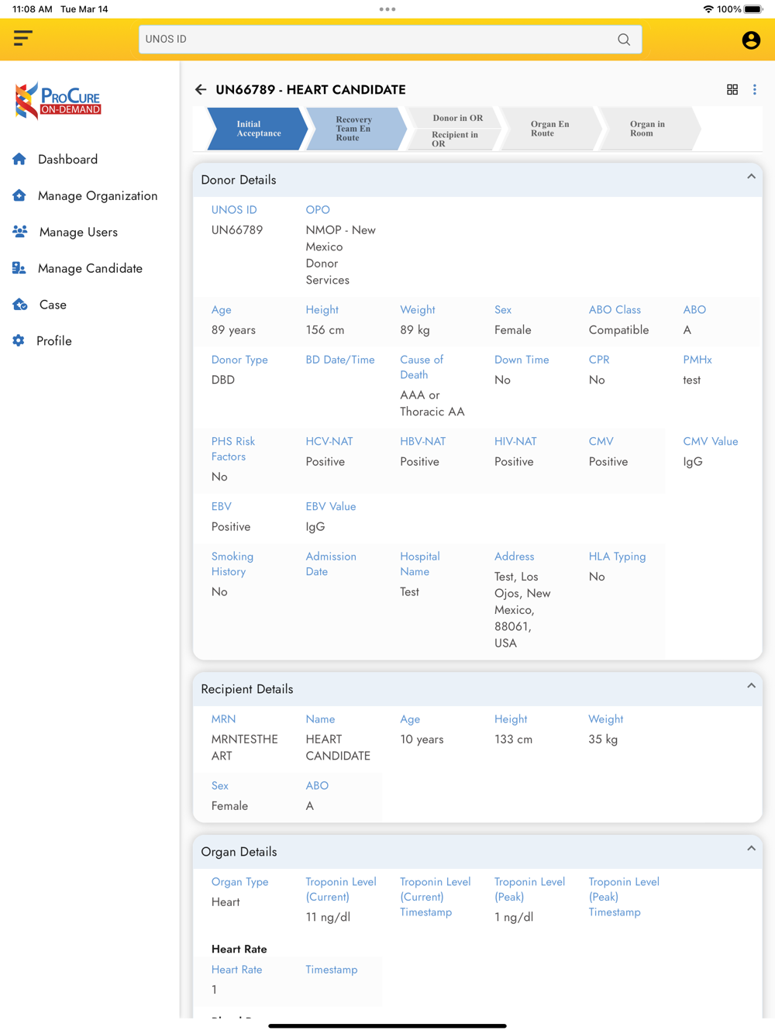Click the recipient height 133 cm
775x1034 pixels.
click(x=513, y=739)
